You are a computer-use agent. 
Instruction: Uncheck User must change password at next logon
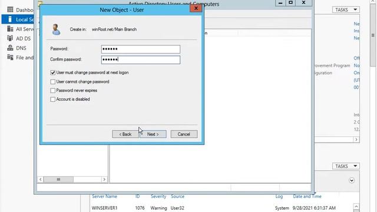(x=52, y=72)
